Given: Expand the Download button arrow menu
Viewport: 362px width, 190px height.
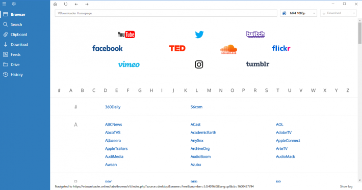Looking at the screenshot, I should coord(354,13).
